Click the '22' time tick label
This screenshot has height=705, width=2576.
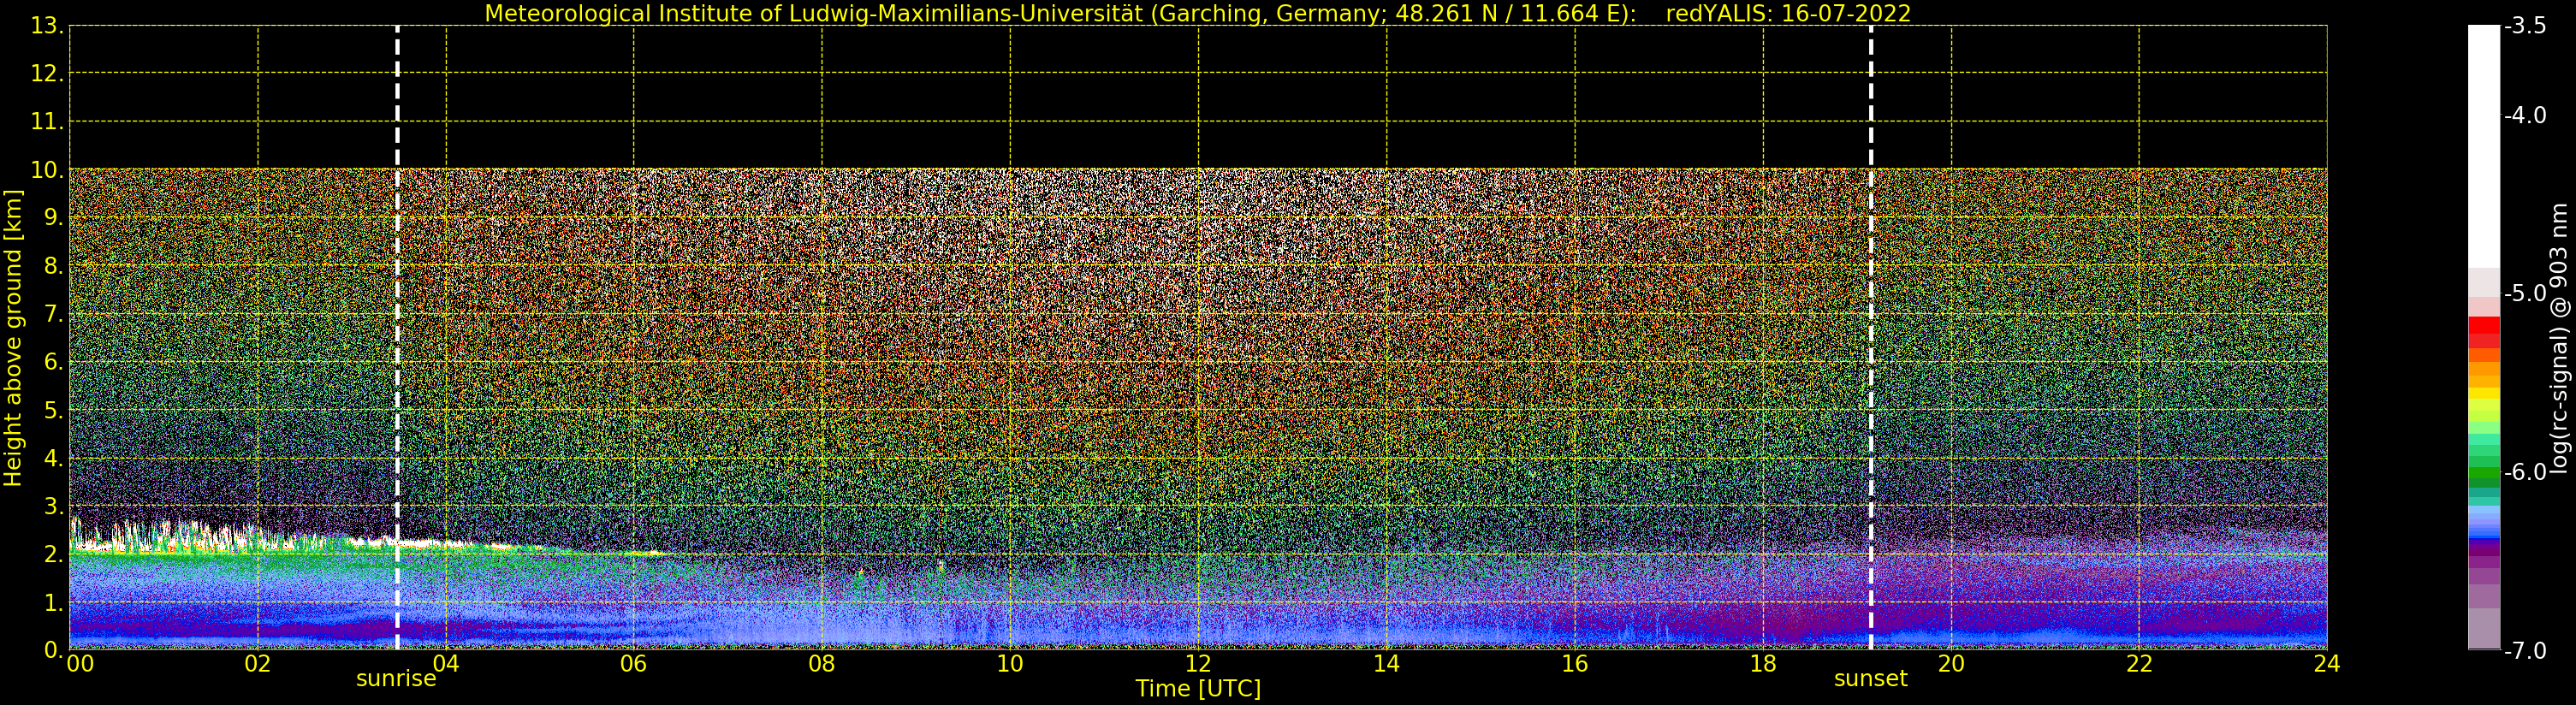[2139, 663]
